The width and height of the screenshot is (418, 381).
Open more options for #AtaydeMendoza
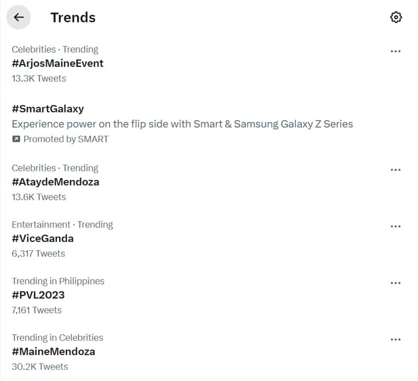click(x=395, y=170)
